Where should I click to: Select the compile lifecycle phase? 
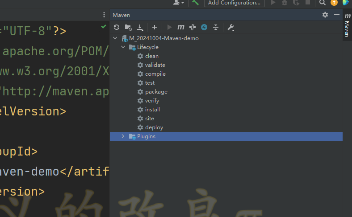155,74
